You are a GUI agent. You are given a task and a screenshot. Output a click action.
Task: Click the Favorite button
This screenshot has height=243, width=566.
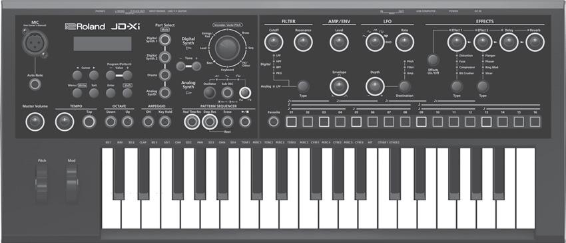point(274,121)
